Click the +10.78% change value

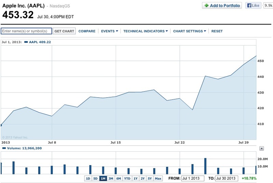tap(249, 178)
